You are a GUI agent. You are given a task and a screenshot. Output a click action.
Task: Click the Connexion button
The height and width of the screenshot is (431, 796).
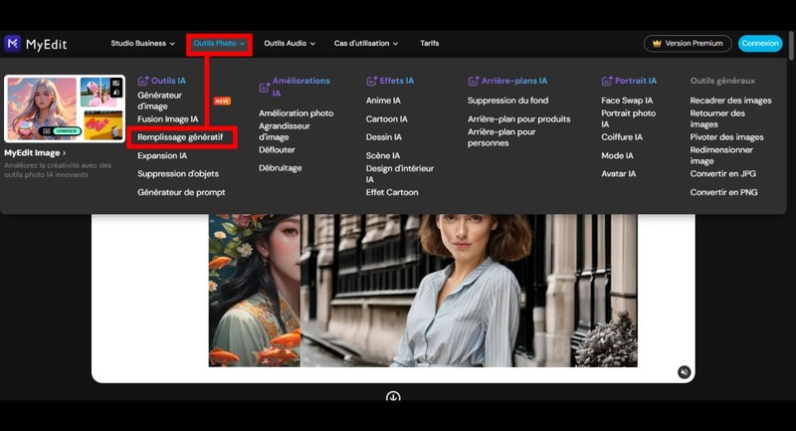pos(760,44)
